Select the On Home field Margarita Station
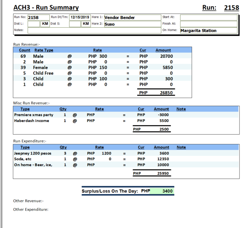 208,31
